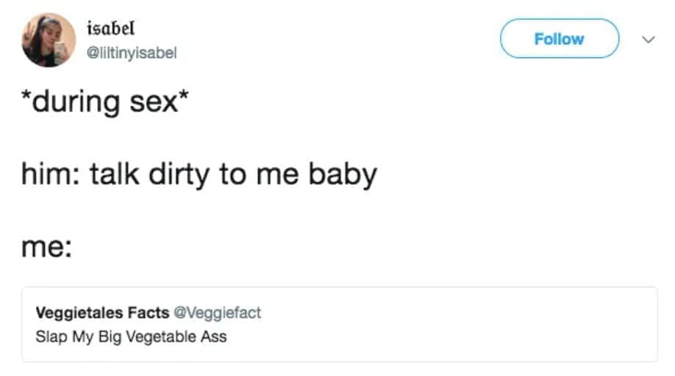Viewport: 675px width, 376px height.
Task: Open isabel's profile picture
Action: [x=49, y=40]
